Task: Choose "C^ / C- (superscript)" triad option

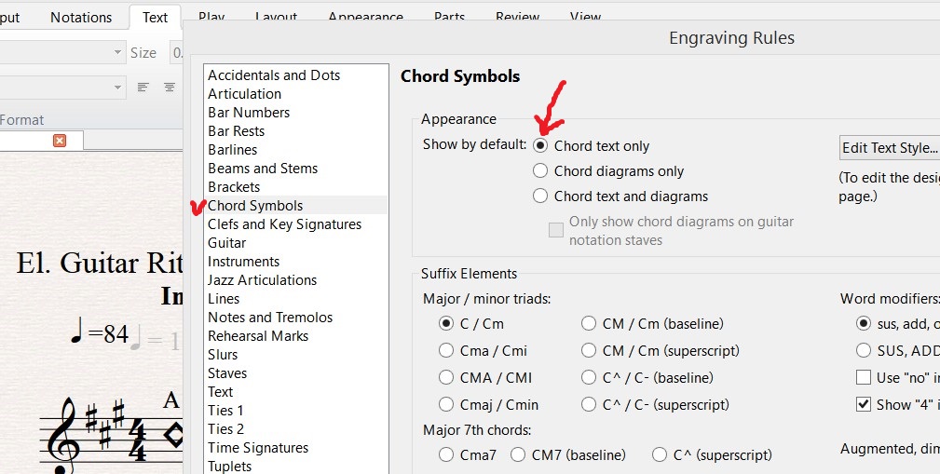Action: [589, 405]
